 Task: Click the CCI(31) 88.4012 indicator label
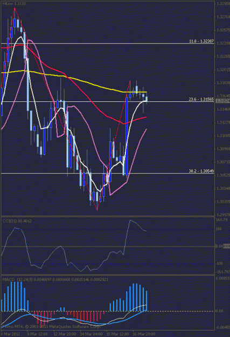tap(17, 221)
